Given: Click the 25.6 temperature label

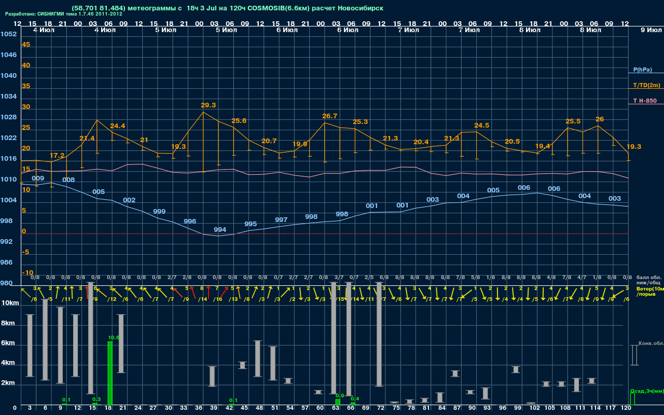Looking at the screenshot, I should 239,121.
